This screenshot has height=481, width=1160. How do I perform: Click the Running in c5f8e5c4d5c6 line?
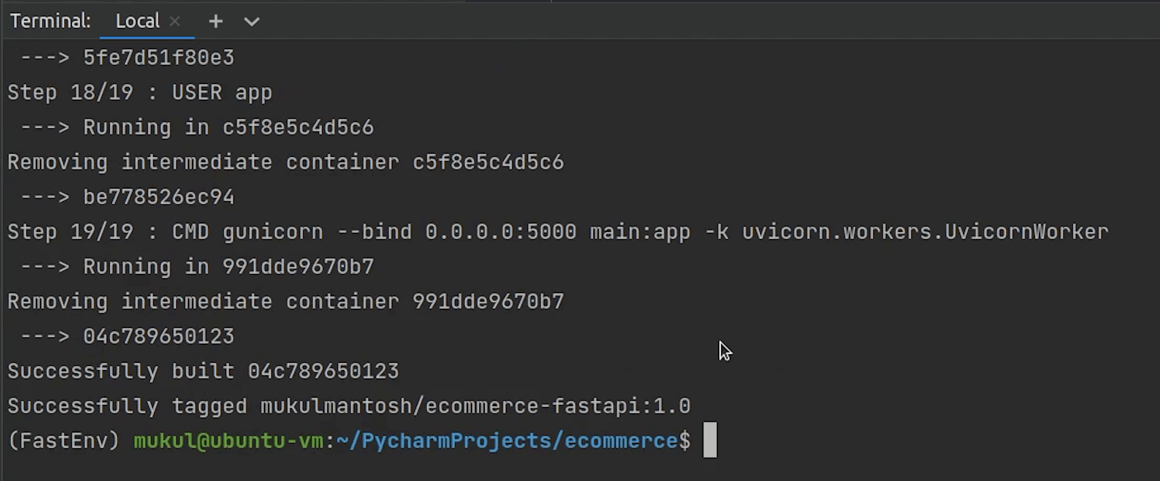pyautogui.click(x=228, y=127)
